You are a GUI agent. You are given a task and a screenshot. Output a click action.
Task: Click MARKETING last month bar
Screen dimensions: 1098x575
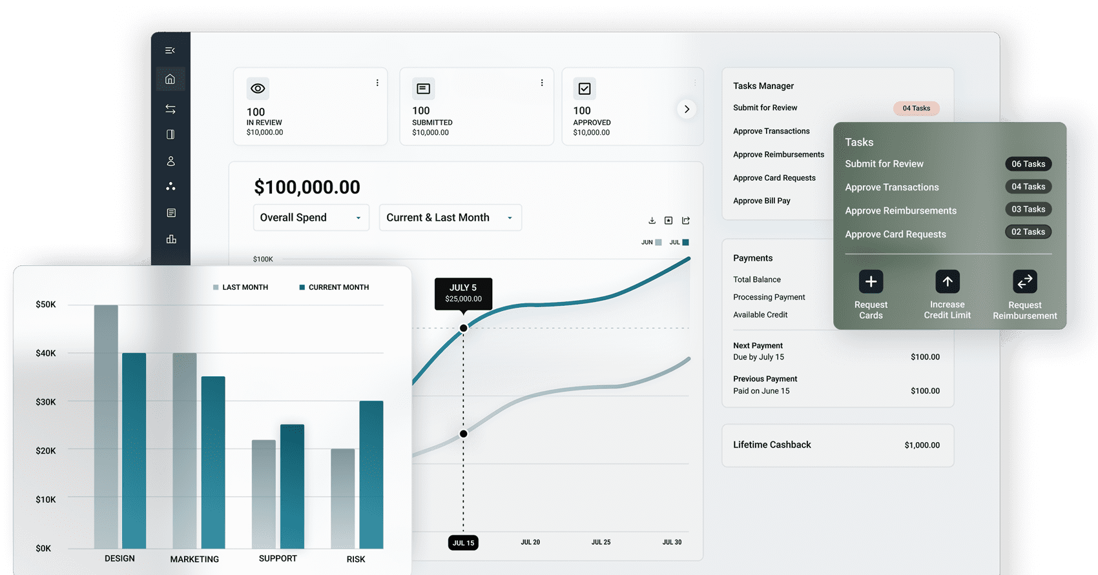pyautogui.click(x=185, y=450)
